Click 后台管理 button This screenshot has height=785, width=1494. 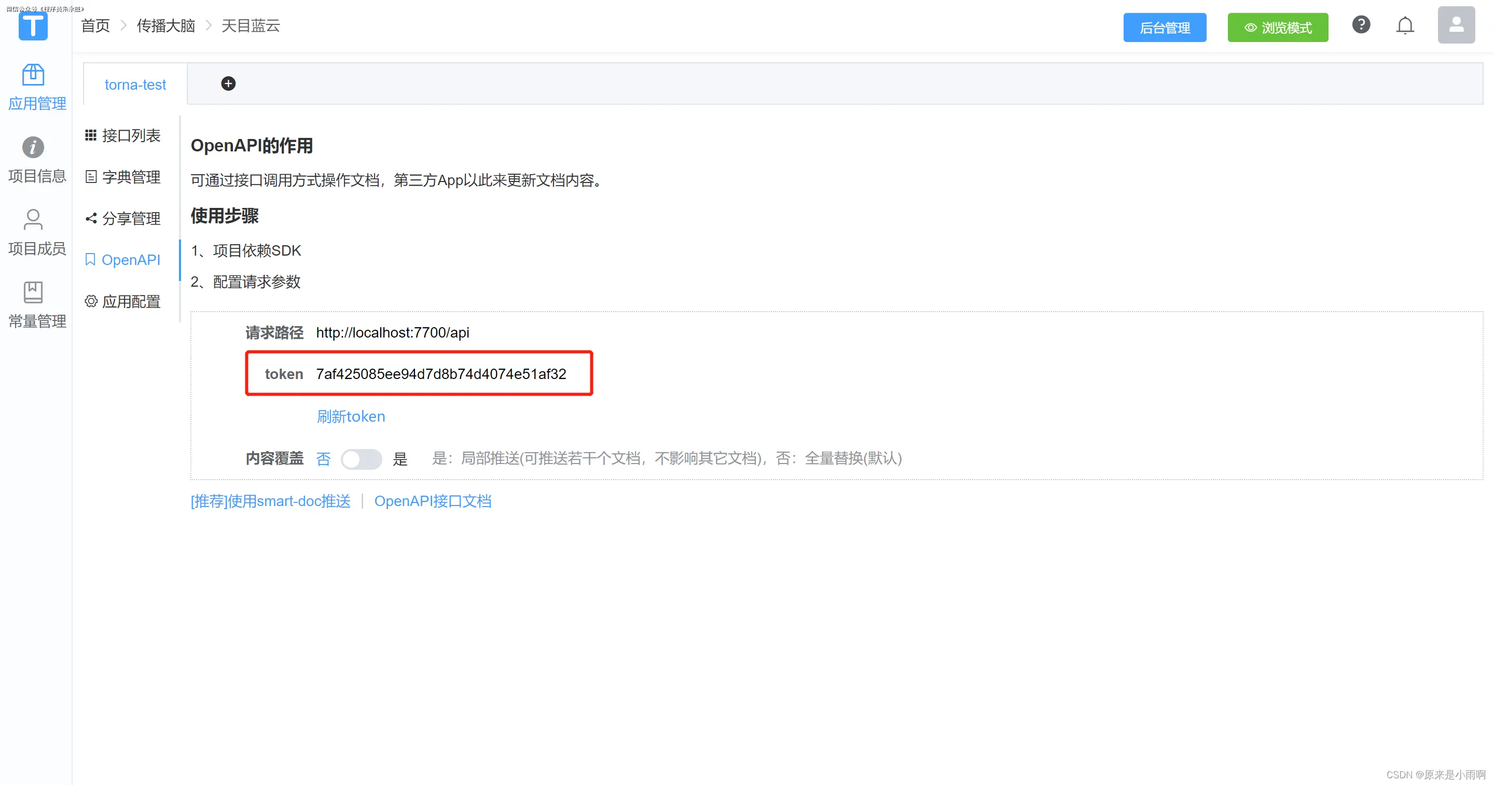pyautogui.click(x=1164, y=28)
